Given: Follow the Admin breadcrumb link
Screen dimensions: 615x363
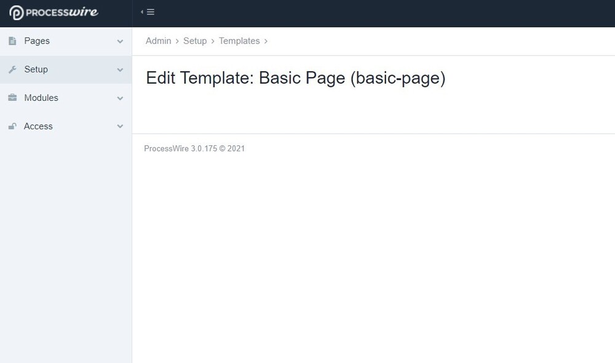Looking at the screenshot, I should pos(158,41).
